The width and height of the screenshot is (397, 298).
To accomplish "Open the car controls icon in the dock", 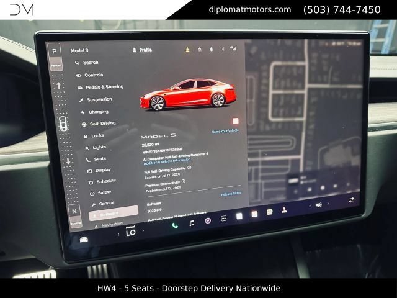I will pyautogui.click(x=84, y=240).
